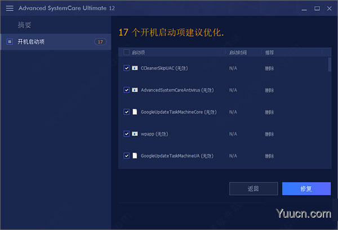
Task: Open the hamburger main menu
Action: [x=10, y=8]
